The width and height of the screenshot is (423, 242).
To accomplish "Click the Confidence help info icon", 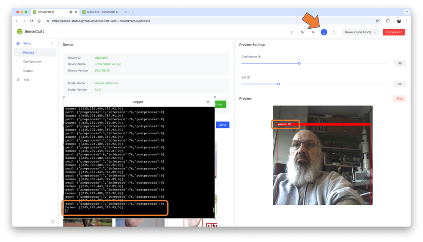I will [x=259, y=57].
